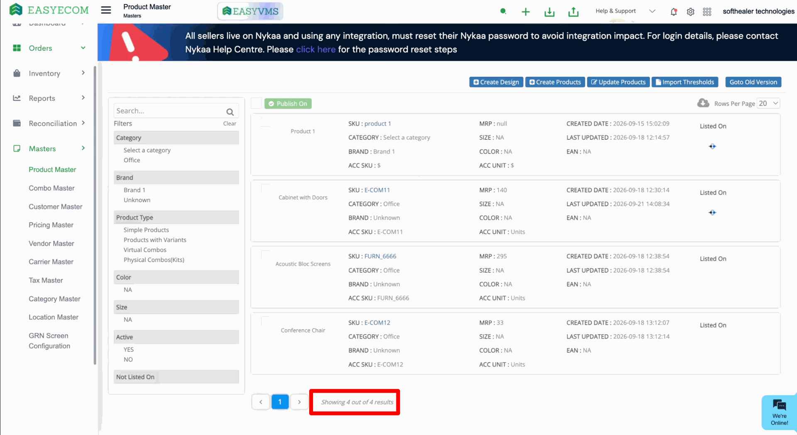Open Combo Master in sidebar
The width and height of the screenshot is (797, 435).
[51, 188]
